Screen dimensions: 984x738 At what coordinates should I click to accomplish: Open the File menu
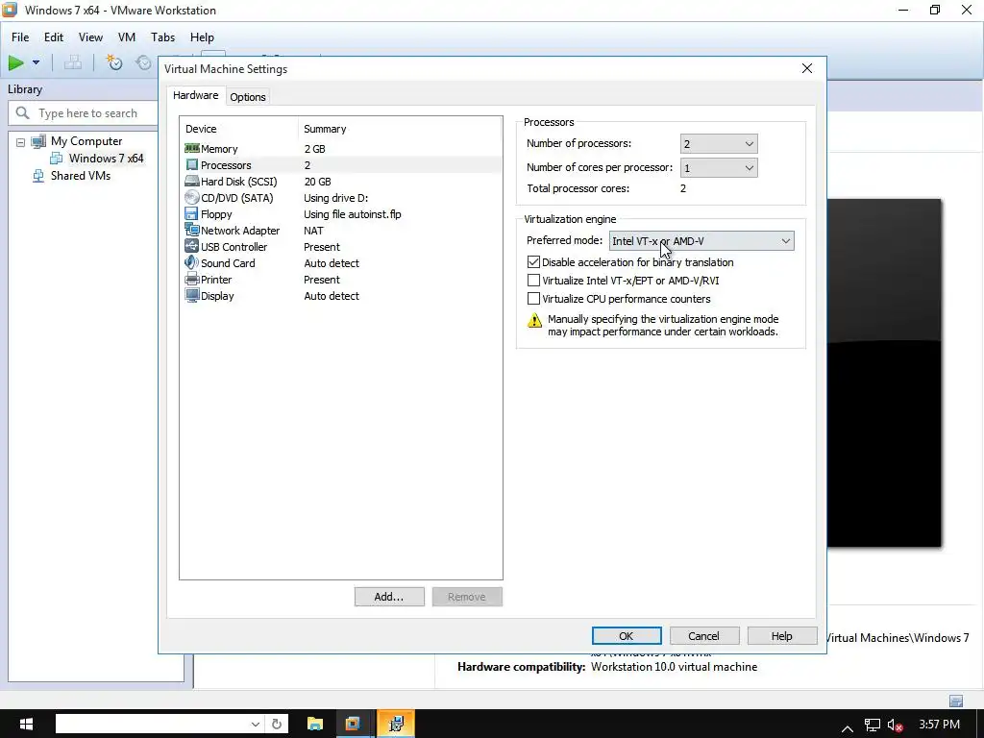(20, 37)
